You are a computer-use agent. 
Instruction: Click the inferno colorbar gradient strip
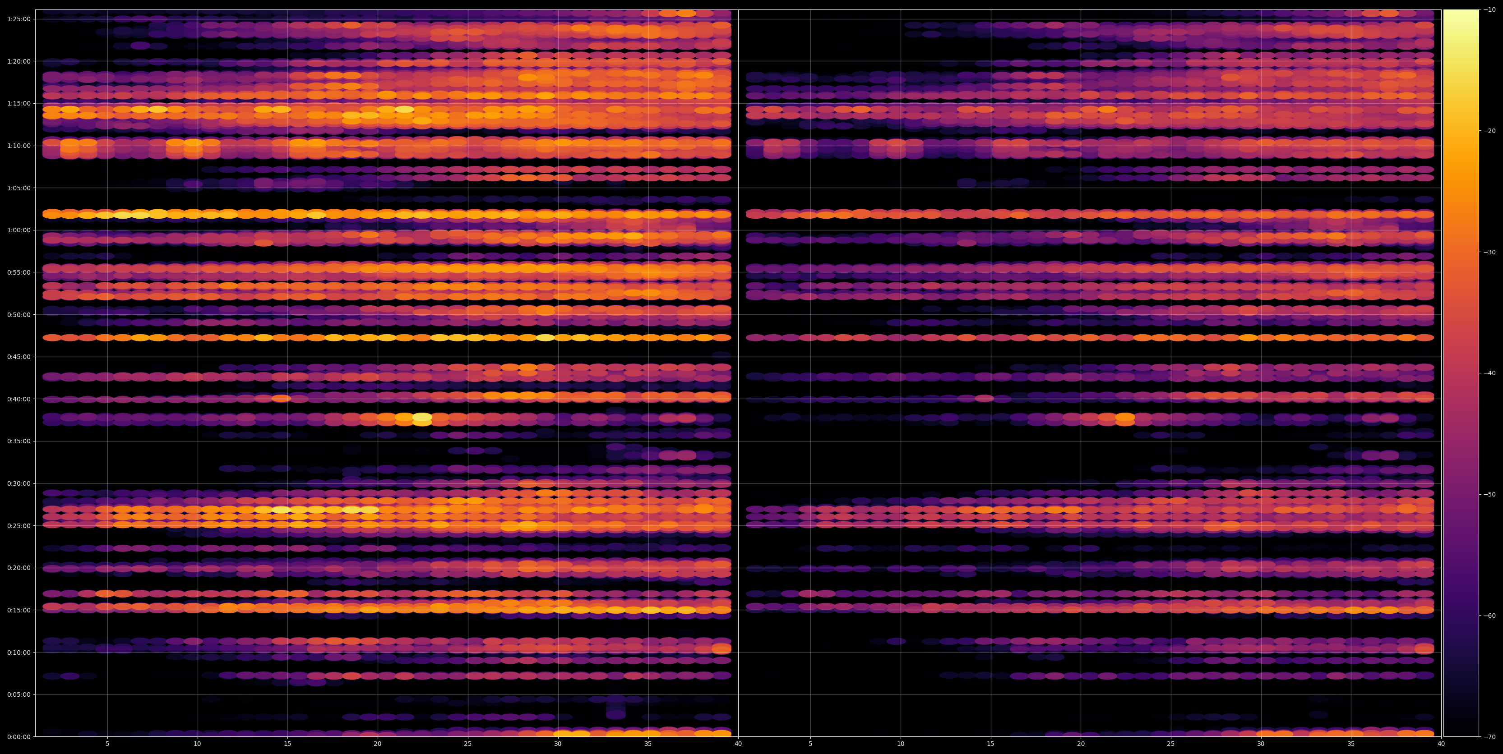(1461, 373)
